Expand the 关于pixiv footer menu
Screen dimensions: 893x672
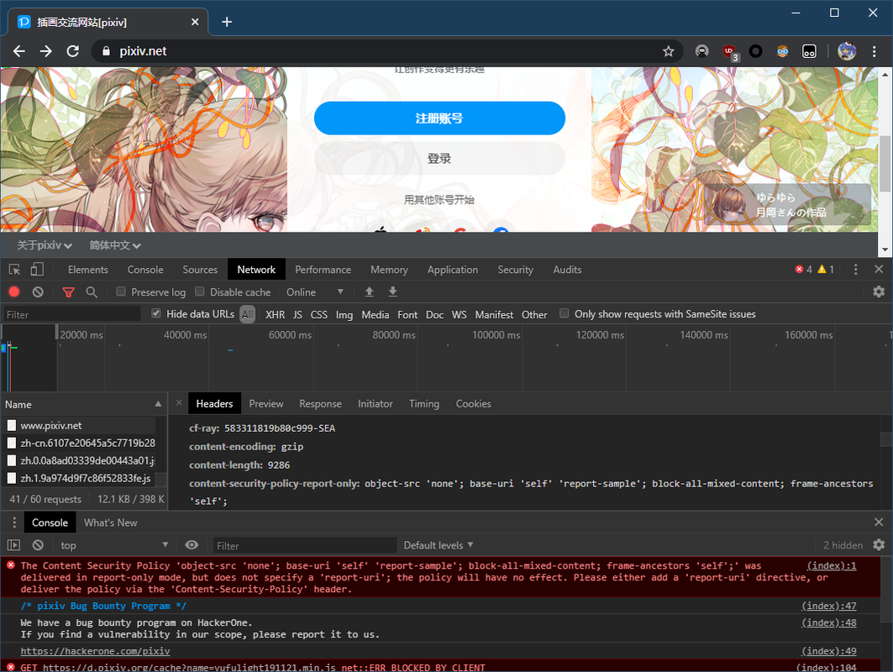click(45, 245)
